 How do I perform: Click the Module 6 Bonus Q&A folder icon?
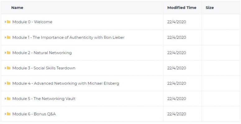[9, 114]
